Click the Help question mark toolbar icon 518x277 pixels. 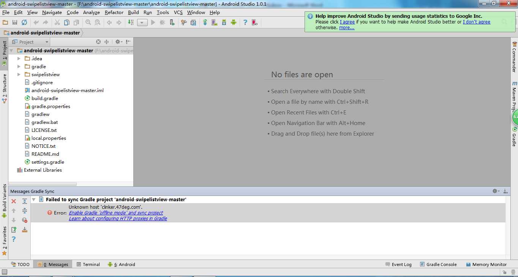click(245, 23)
